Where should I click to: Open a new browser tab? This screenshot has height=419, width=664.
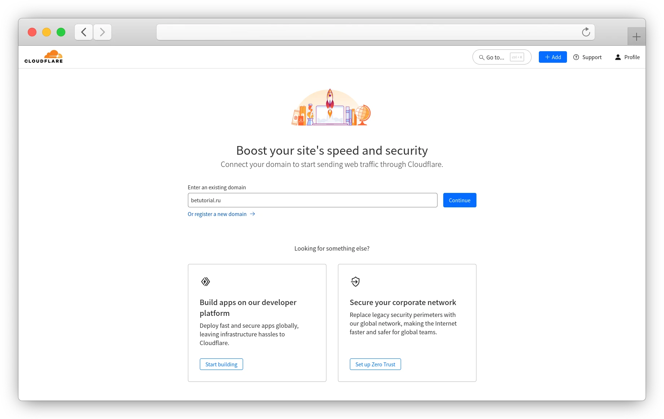click(x=636, y=36)
